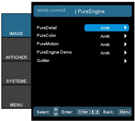The image size is (135, 121).
Task: Click the left arrow key icon
Action: click(92, 112)
